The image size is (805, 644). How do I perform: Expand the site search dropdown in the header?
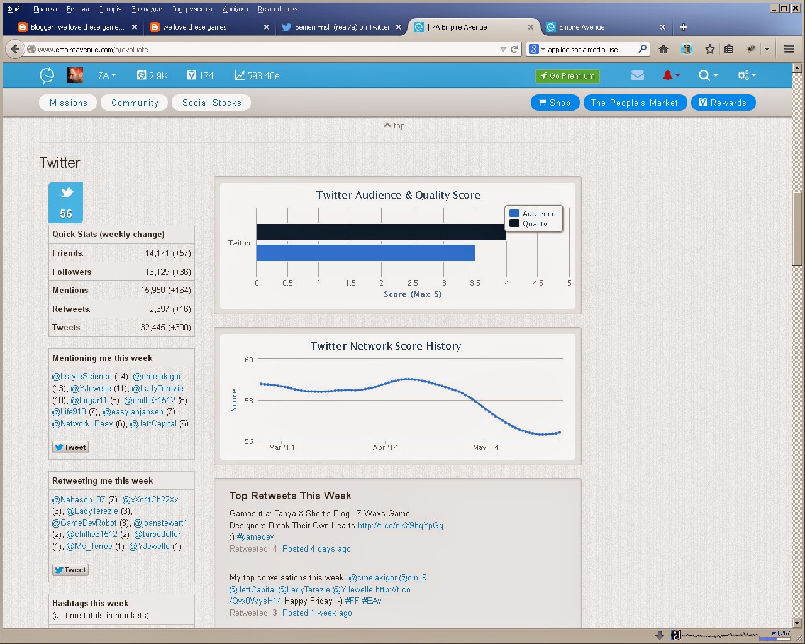coord(708,75)
